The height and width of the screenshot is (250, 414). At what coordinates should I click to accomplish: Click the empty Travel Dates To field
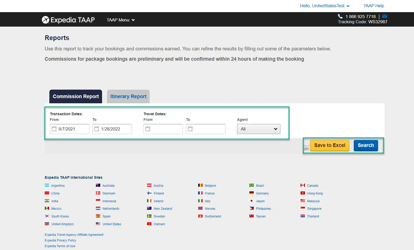(205, 129)
